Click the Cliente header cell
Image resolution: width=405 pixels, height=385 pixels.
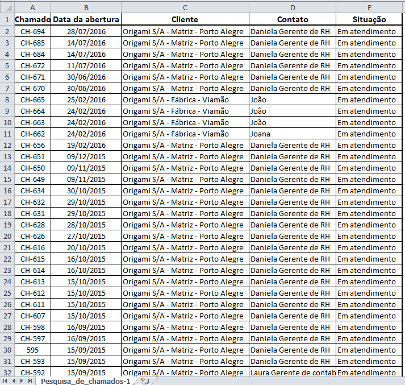[x=185, y=19]
